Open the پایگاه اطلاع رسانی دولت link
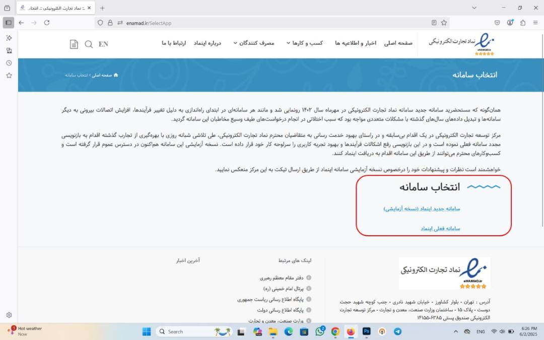Viewport: 544px width, 340px height. coord(281,310)
